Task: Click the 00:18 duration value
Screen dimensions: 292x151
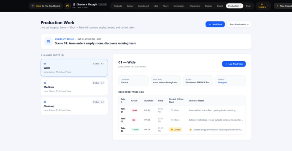Action: point(147,120)
